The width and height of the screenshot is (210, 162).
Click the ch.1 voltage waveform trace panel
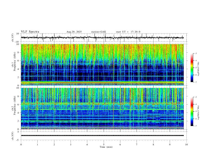[x=104, y=38]
